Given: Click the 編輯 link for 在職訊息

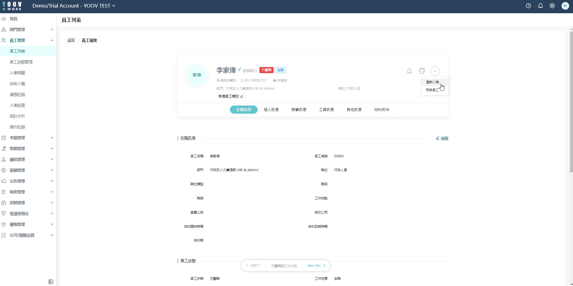Looking at the screenshot, I should (x=442, y=138).
